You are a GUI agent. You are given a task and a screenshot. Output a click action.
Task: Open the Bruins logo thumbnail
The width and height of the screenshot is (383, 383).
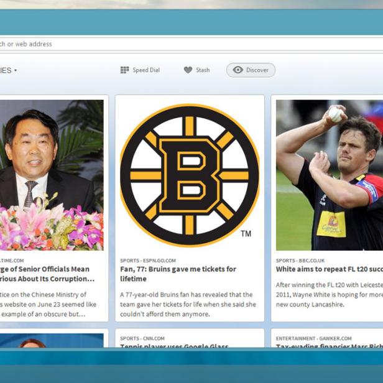click(x=190, y=175)
